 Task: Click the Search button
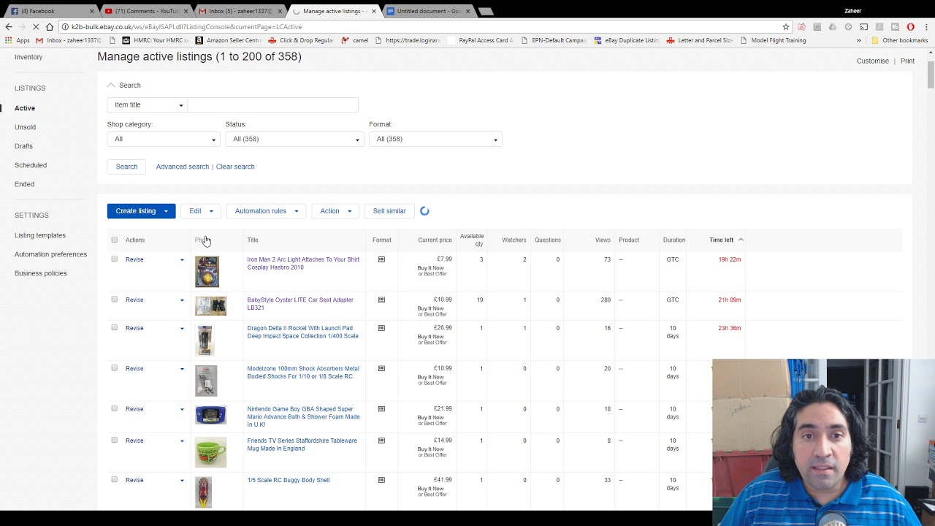coord(126,167)
